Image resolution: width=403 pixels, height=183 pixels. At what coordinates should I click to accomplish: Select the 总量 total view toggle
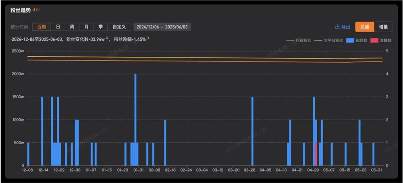(x=365, y=27)
